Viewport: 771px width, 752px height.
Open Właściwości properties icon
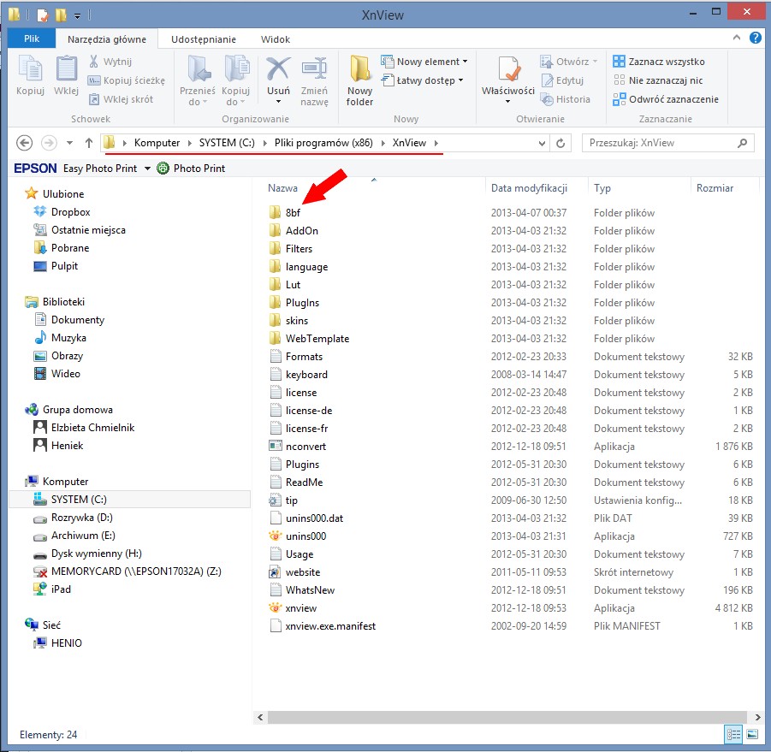(507, 75)
